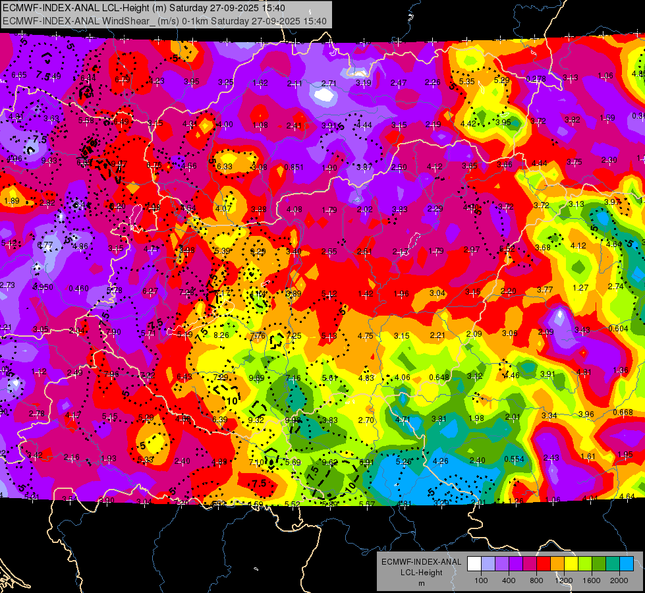Click the wind shear value 0.278
The width and height of the screenshot is (645, 593).
pyautogui.click(x=536, y=78)
